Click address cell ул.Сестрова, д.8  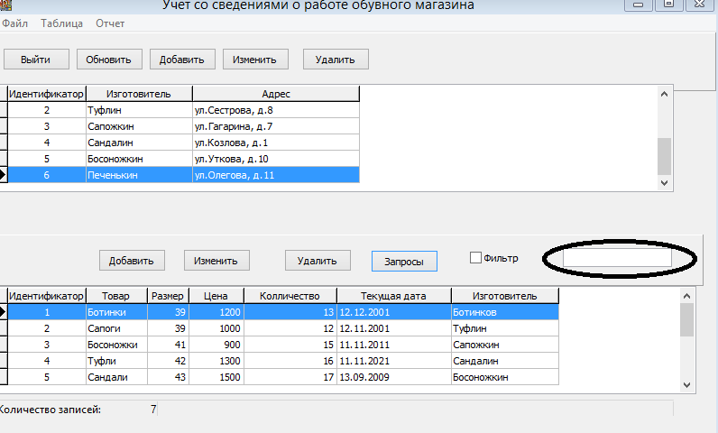pyautogui.click(x=276, y=110)
